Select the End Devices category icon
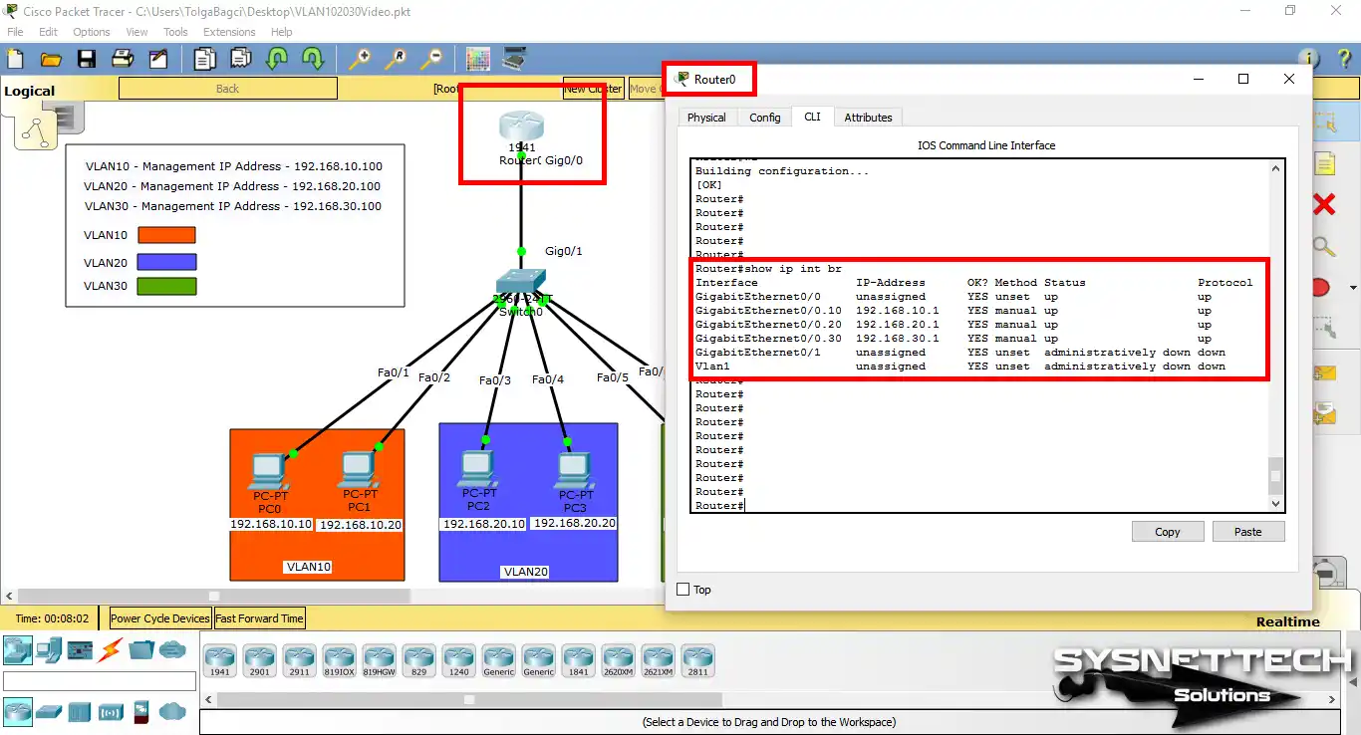The width and height of the screenshot is (1361, 735). pos(49,650)
